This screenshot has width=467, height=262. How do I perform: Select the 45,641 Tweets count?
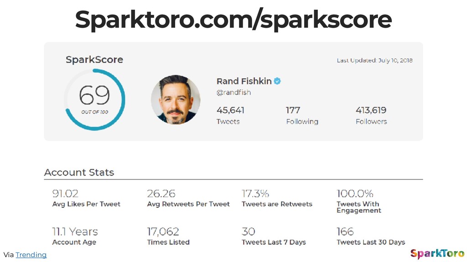[230, 115]
